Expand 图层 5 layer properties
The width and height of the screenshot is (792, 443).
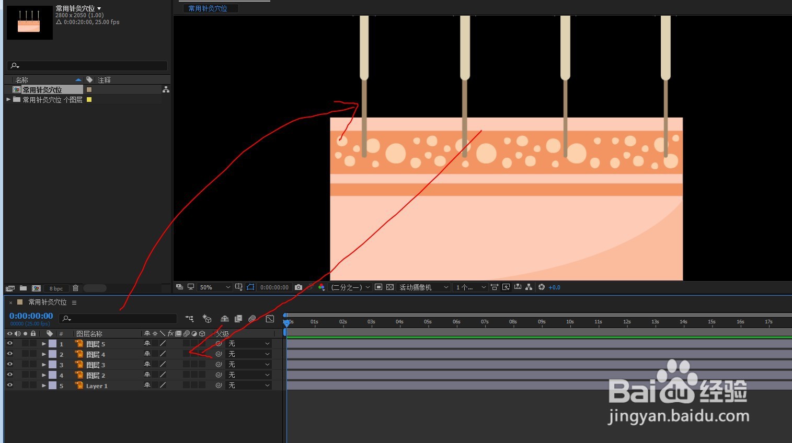point(44,344)
